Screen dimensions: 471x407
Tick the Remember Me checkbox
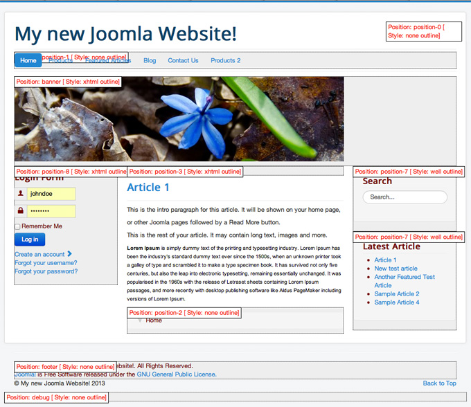click(17, 226)
